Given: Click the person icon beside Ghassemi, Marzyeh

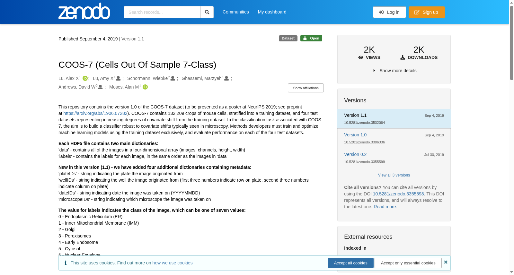Looking at the screenshot, I should (226, 78).
